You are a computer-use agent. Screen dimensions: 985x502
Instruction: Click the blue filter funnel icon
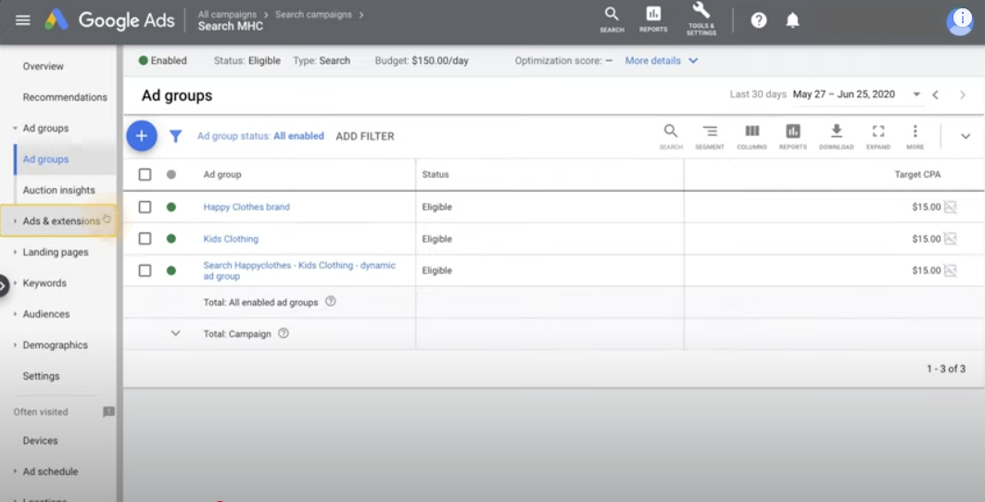click(x=176, y=136)
